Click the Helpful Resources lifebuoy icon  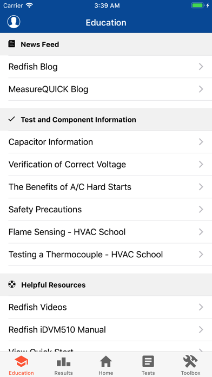[12, 285]
